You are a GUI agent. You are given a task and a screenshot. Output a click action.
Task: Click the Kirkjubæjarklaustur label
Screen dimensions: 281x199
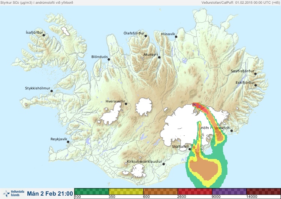pos(145,162)
